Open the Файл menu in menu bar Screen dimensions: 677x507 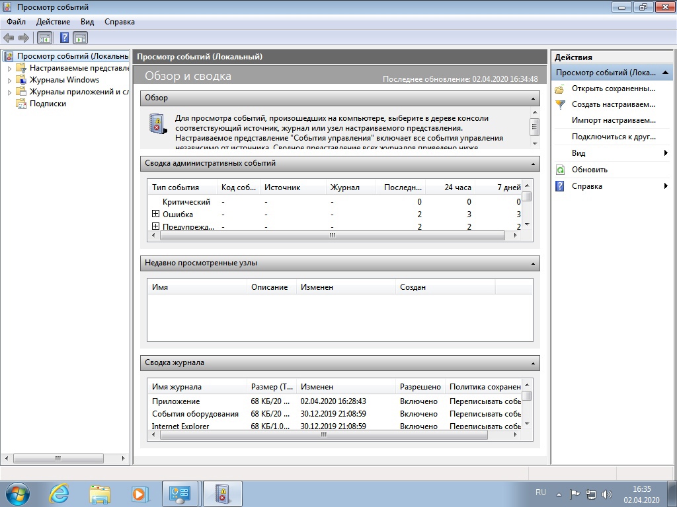click(17, 22)
